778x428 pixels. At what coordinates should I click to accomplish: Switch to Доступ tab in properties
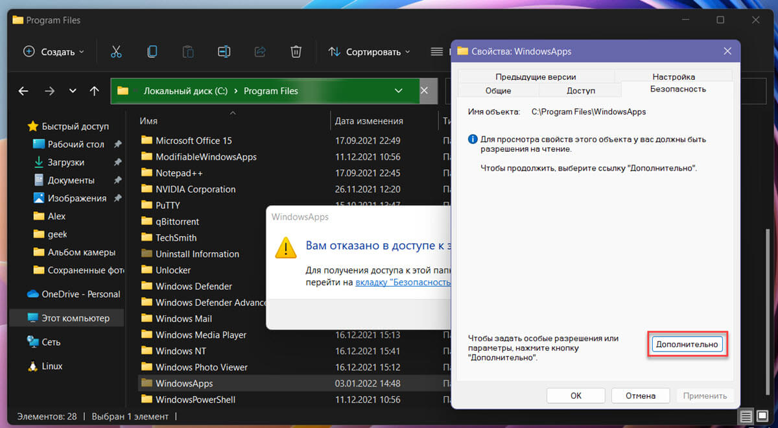point(580,91)
